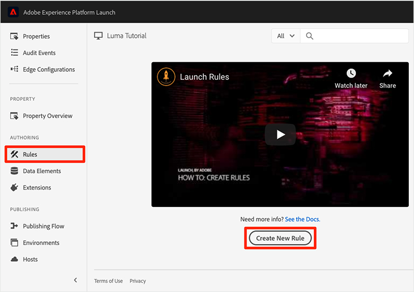This screenshot has width=414, height=292.
Task: Click the monitor icon beside Luma Tutorial
Action: pos(98,36)
